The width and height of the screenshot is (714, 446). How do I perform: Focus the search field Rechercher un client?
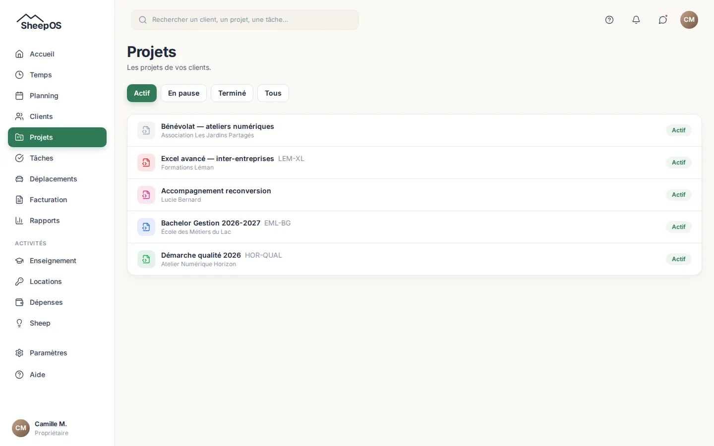tap(245, 20)
